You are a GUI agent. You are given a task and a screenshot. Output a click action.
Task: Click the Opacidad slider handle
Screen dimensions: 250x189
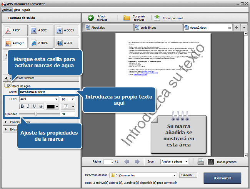[35, 114]
